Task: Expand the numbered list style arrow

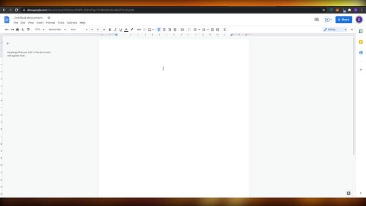Action: click(x=208, y=30)
